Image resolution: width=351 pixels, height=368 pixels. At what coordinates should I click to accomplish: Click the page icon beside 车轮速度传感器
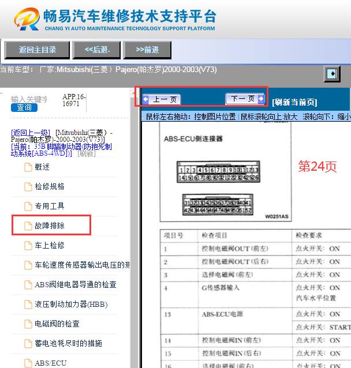tap(28, 265)
